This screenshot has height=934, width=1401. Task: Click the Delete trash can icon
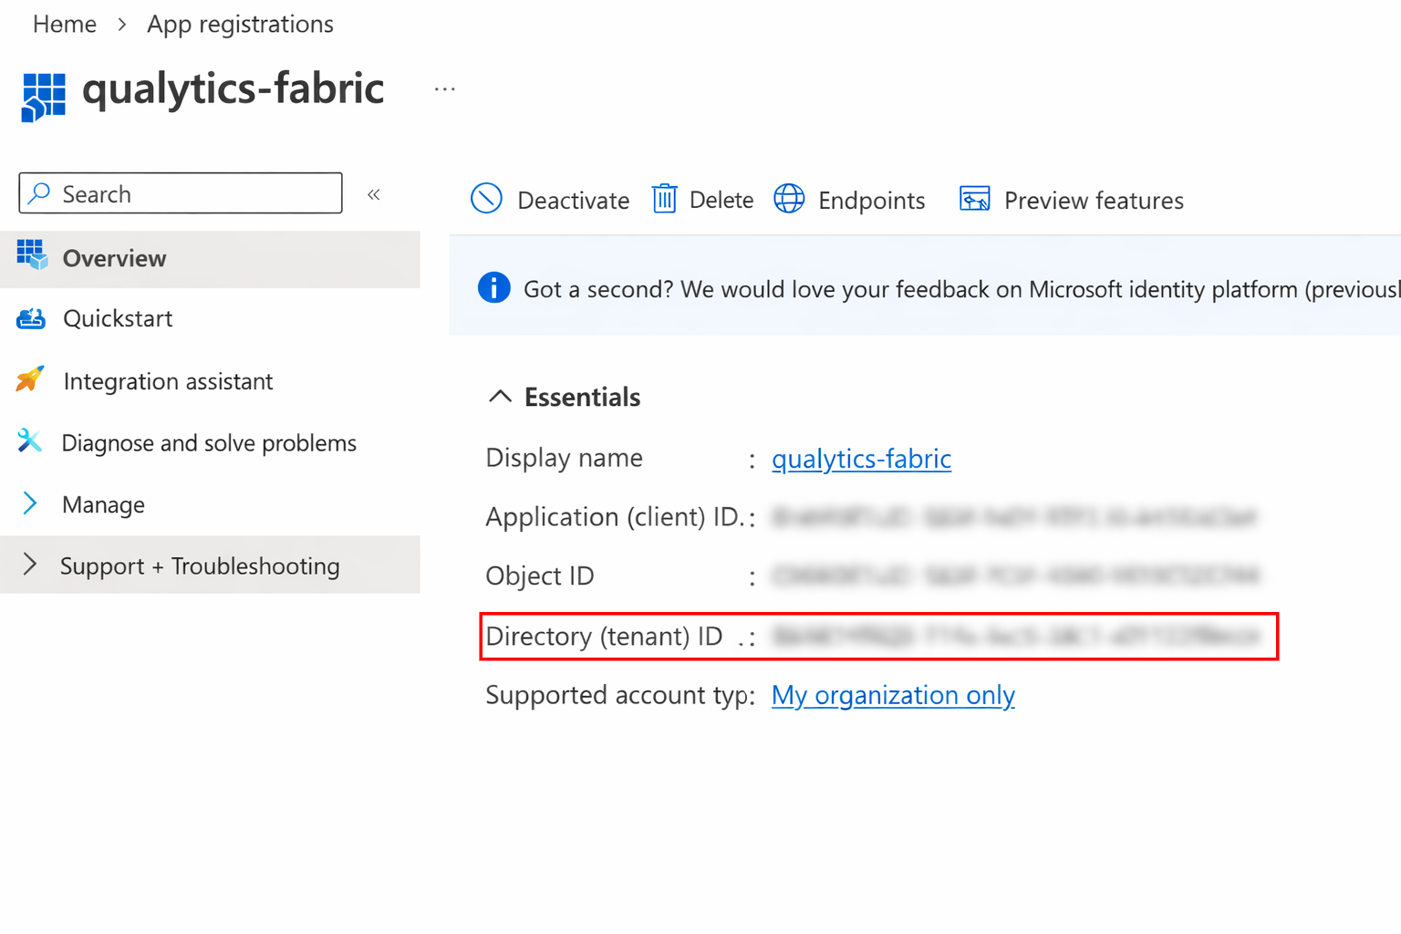coord(664,199)
